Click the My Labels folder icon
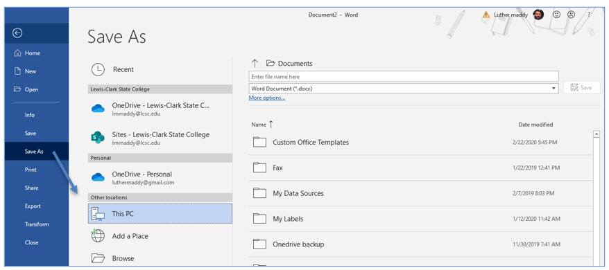609x270 pixels. click(259, 218)
